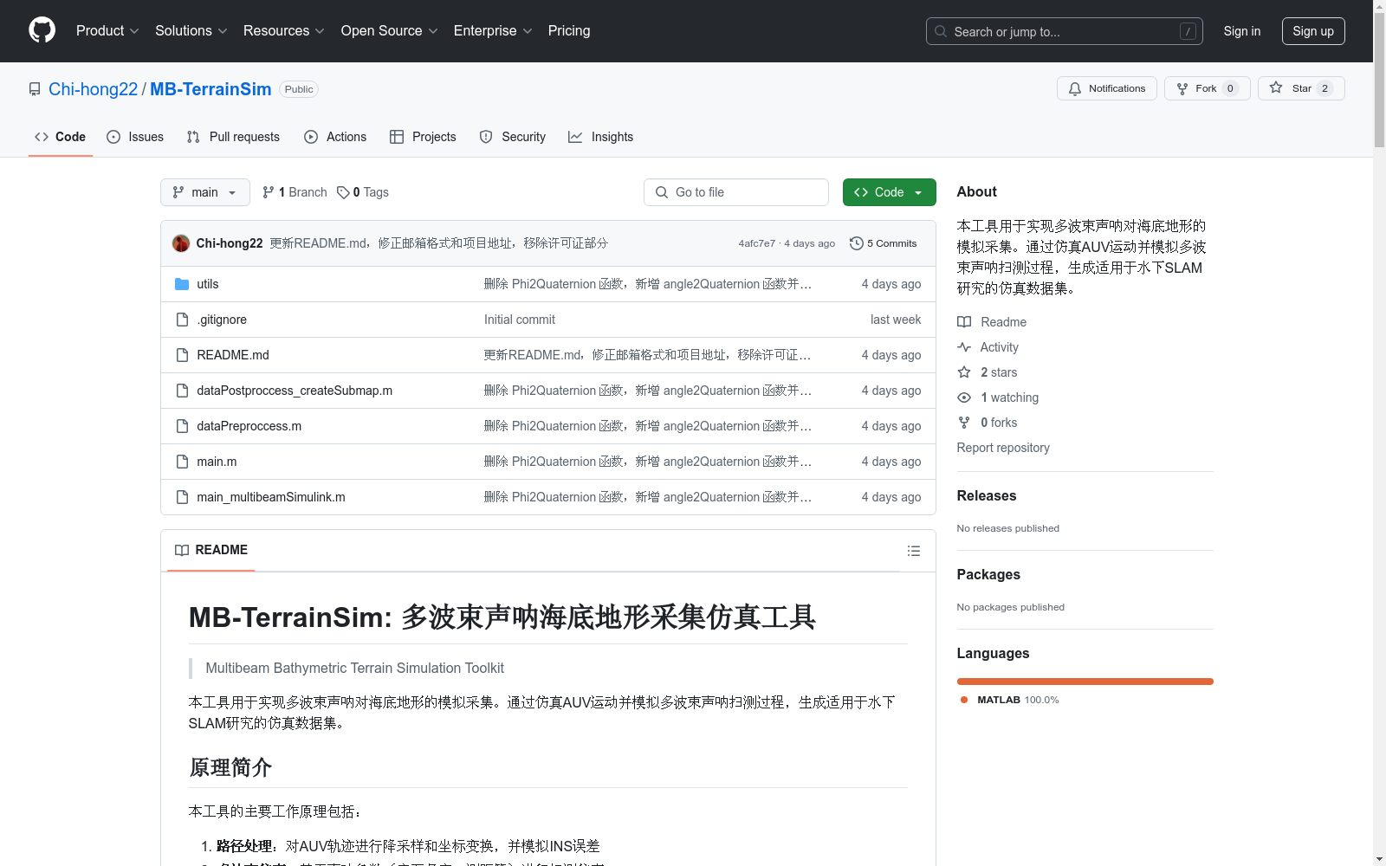
Task: Open the Initial commit message link
Action: pos(520,320)
